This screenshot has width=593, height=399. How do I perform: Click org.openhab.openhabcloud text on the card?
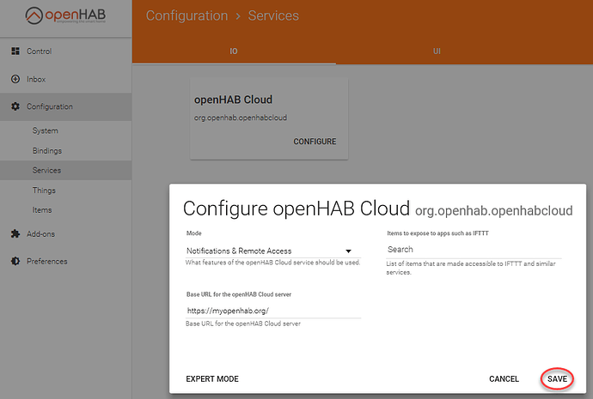tap(240, 118)
